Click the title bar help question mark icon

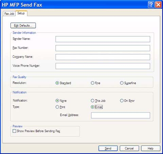click(x=151, y=5)
